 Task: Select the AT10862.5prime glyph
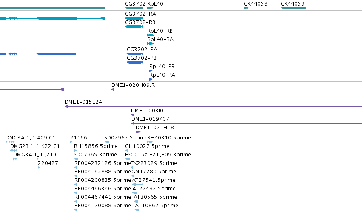[x=137, y=210]
